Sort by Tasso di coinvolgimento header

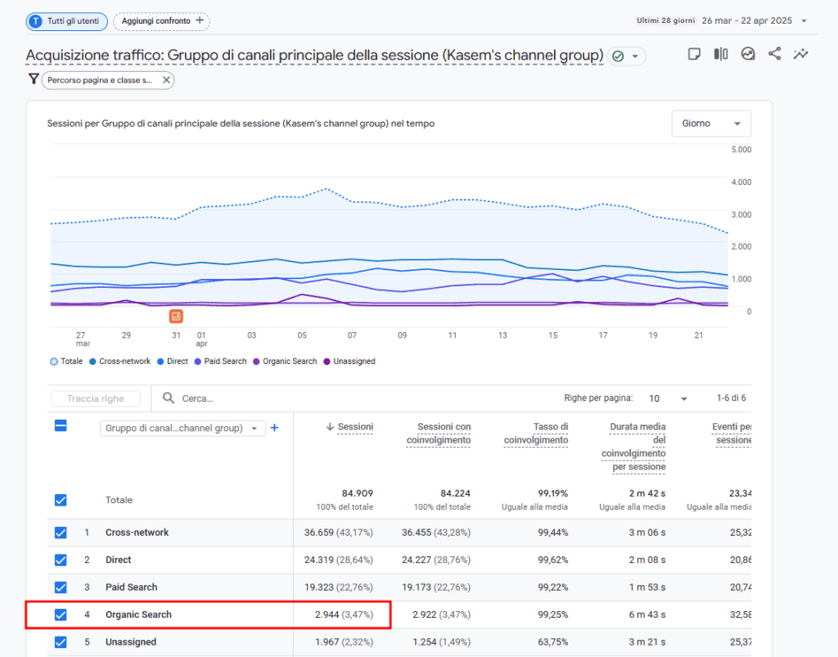point(536,433)
